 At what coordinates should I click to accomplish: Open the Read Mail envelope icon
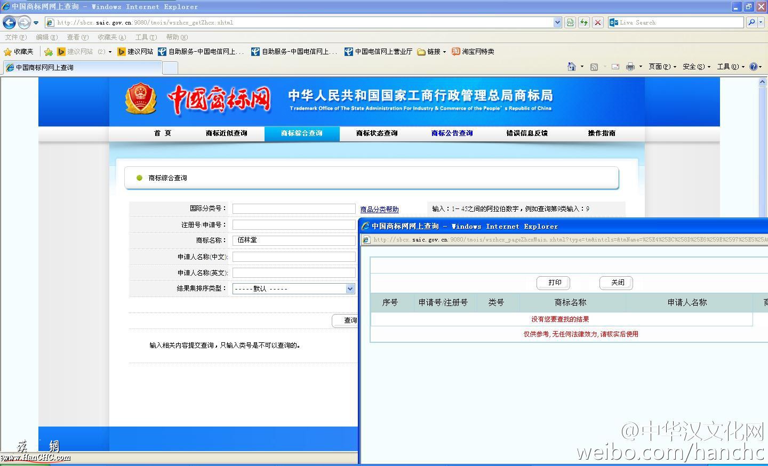point(614,66)
